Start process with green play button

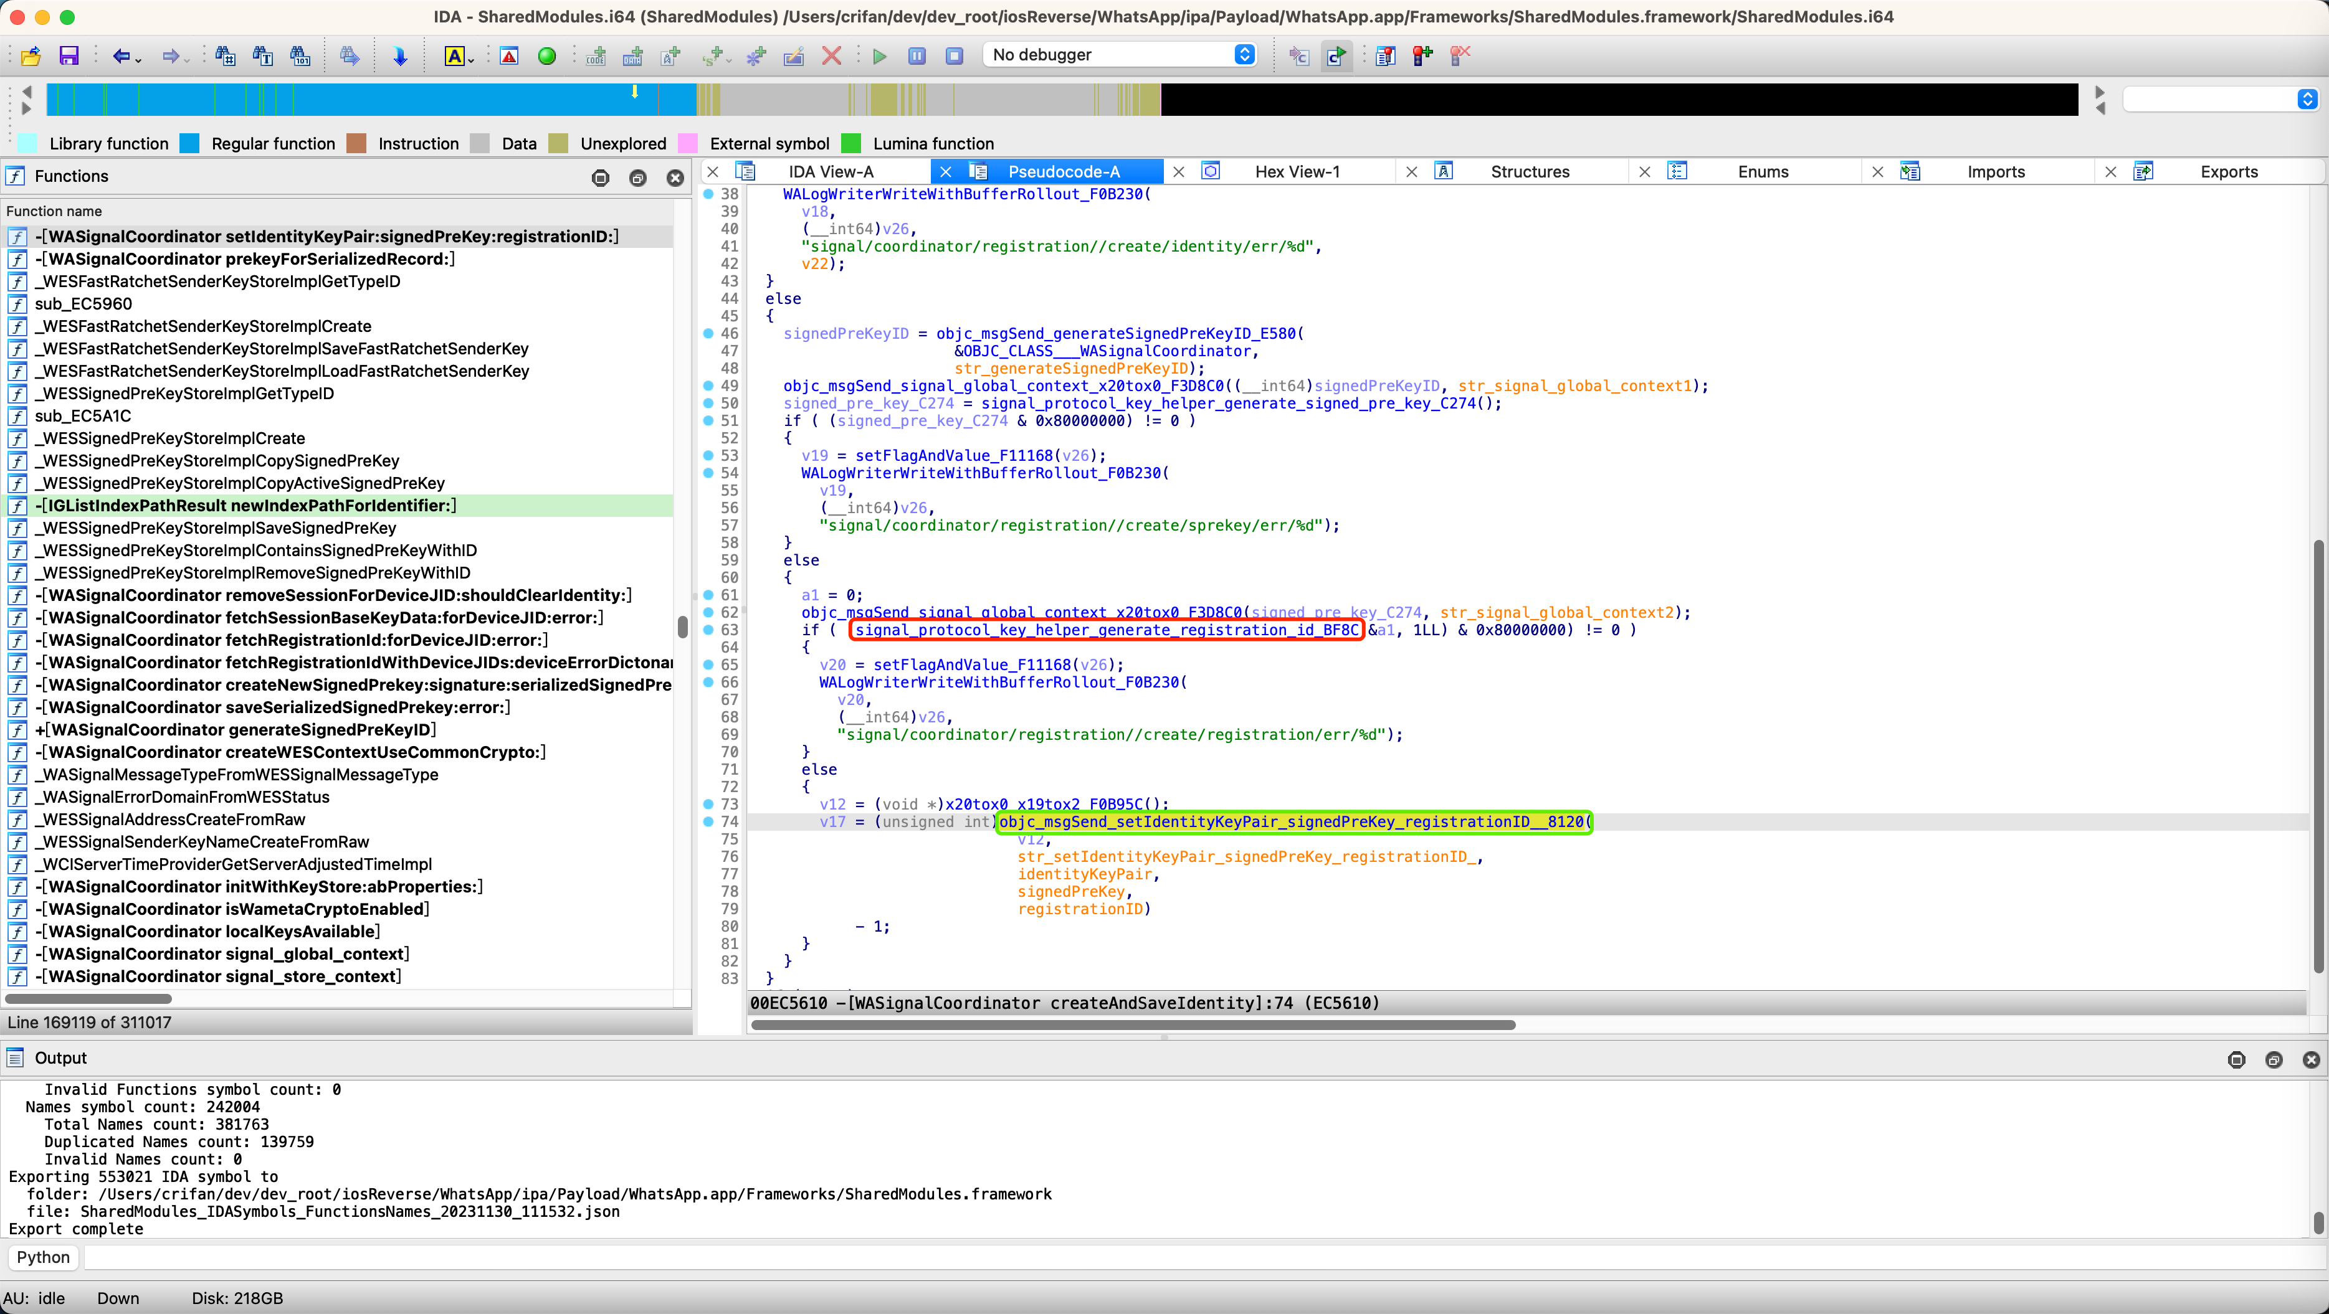879,56
